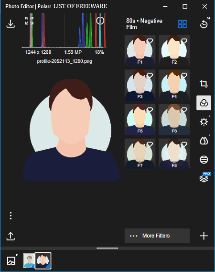Apply the F7 filter thumbnail

pos(140,154)
